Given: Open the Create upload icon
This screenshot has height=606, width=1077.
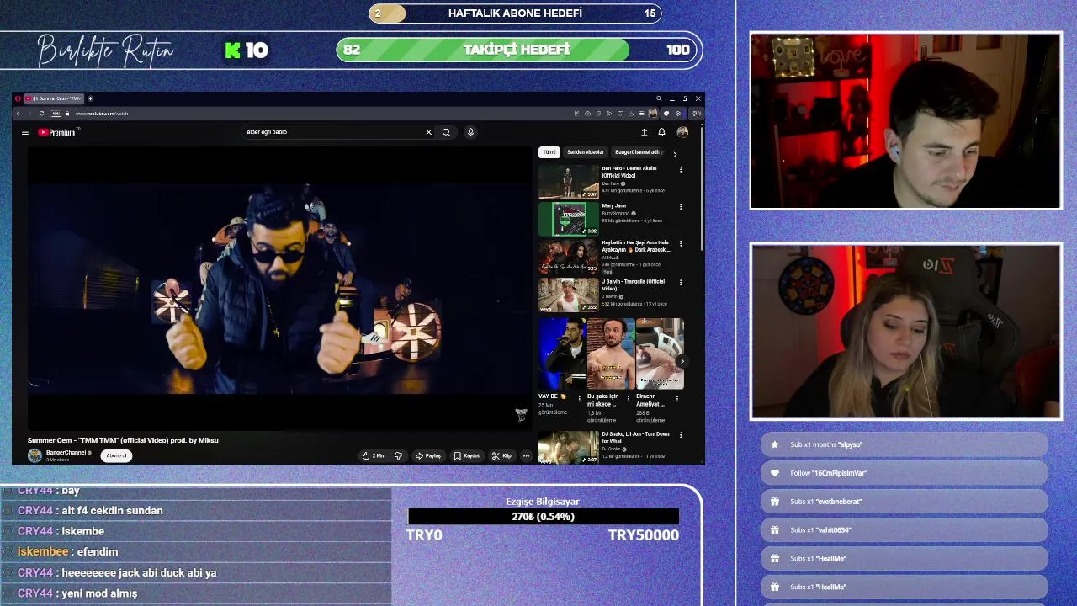Looking at the screenshot, I should click(645, 132).
